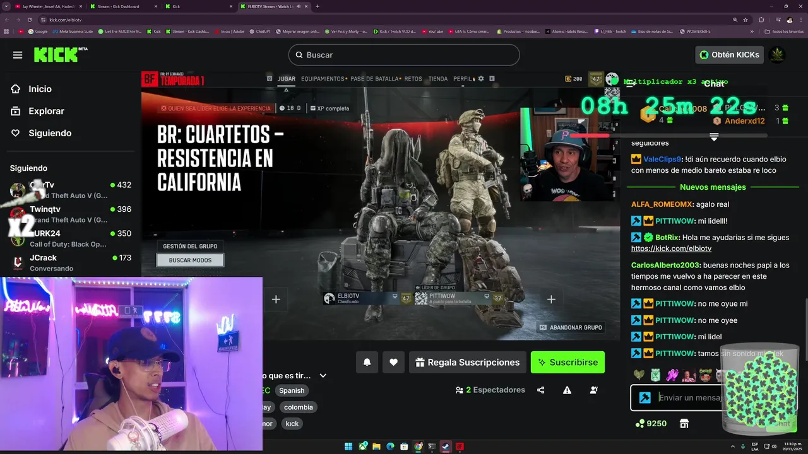
Task: Reload the page
Action: pos(30,20)
